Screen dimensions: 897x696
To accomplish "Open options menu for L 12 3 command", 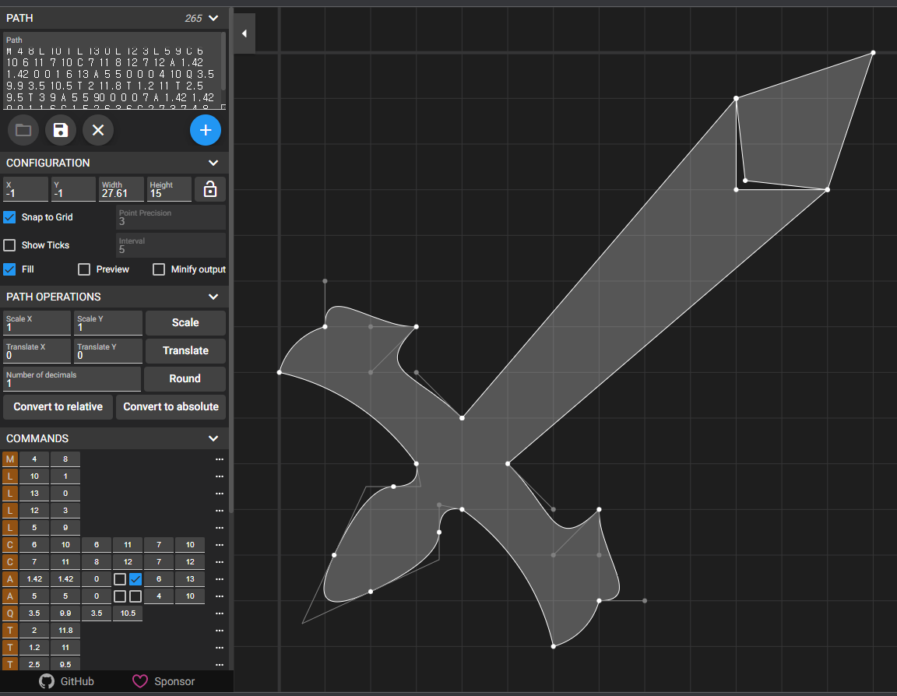I will click(x=219, y=511).
